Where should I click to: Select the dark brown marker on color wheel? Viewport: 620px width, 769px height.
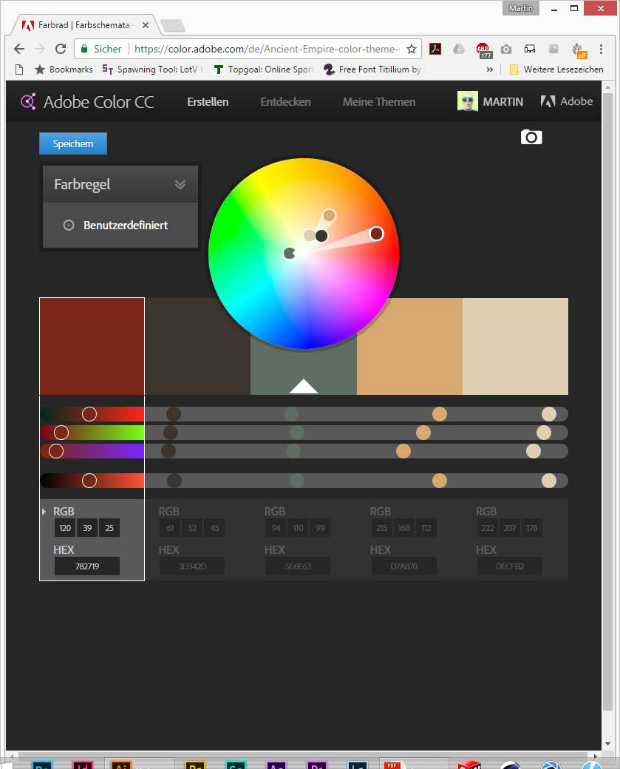[x=321, y=236]
